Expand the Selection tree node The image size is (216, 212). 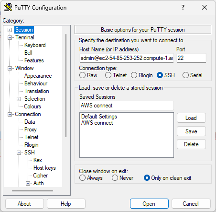[x=19, y=99]
